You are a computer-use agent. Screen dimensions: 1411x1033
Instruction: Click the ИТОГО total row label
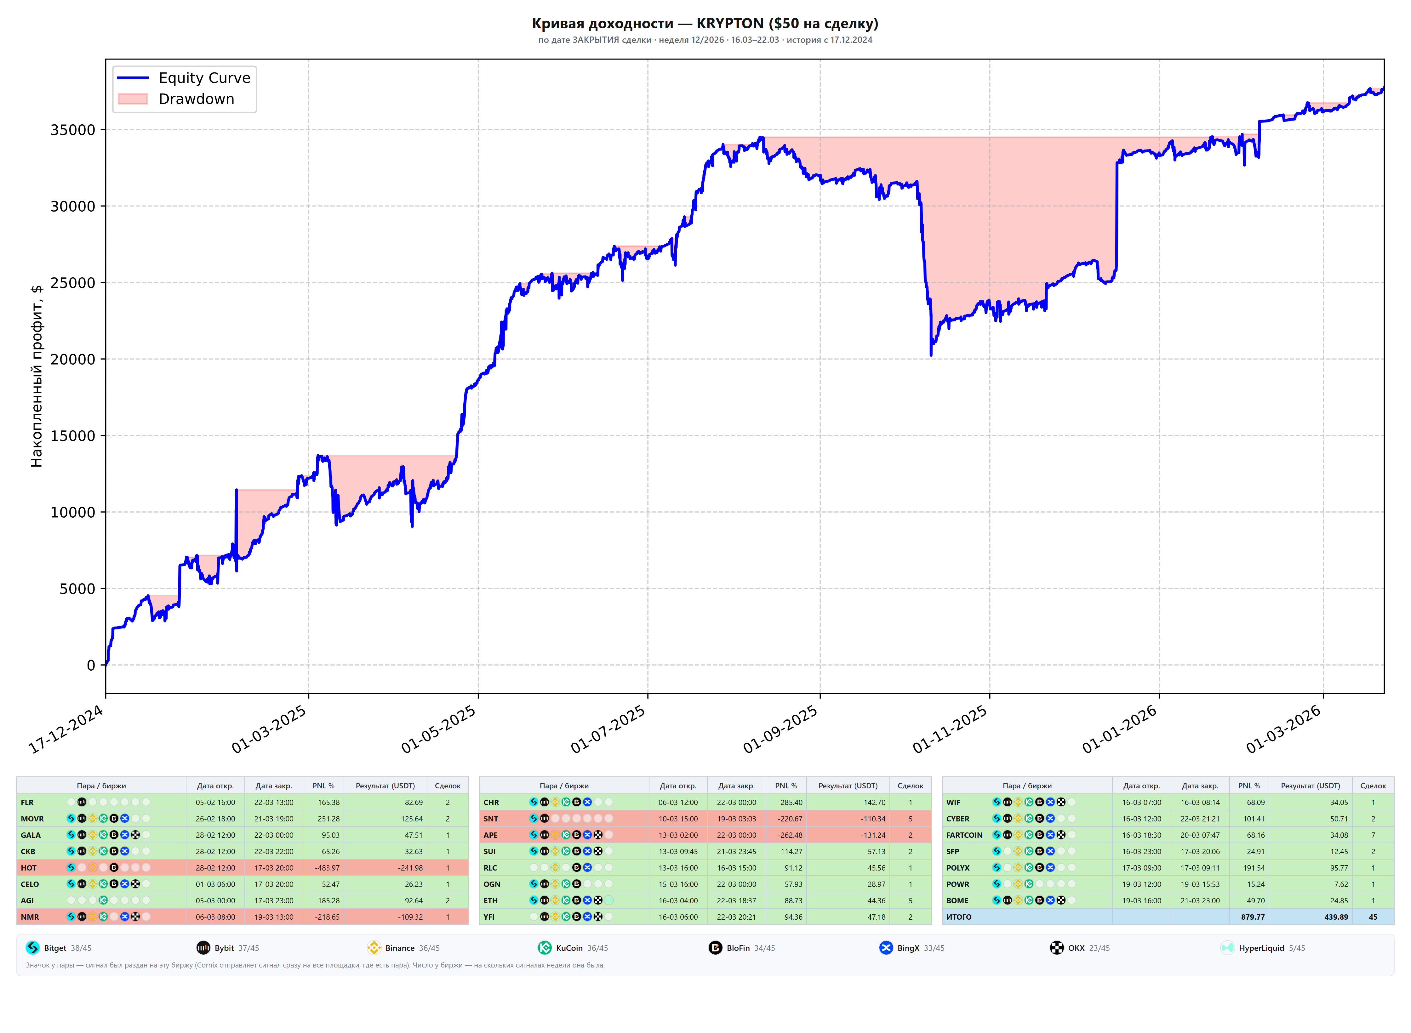pyautogui.click(x=959, y=917)
